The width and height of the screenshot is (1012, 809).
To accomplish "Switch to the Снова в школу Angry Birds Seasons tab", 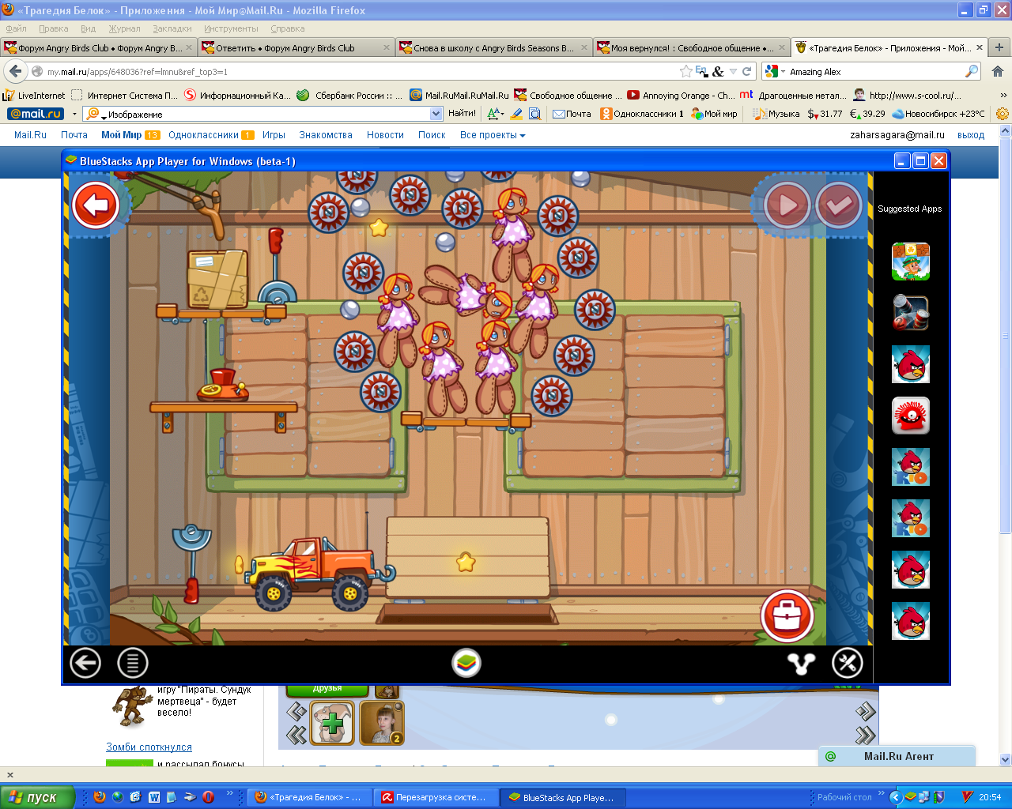I will click(x=493, y=47).
